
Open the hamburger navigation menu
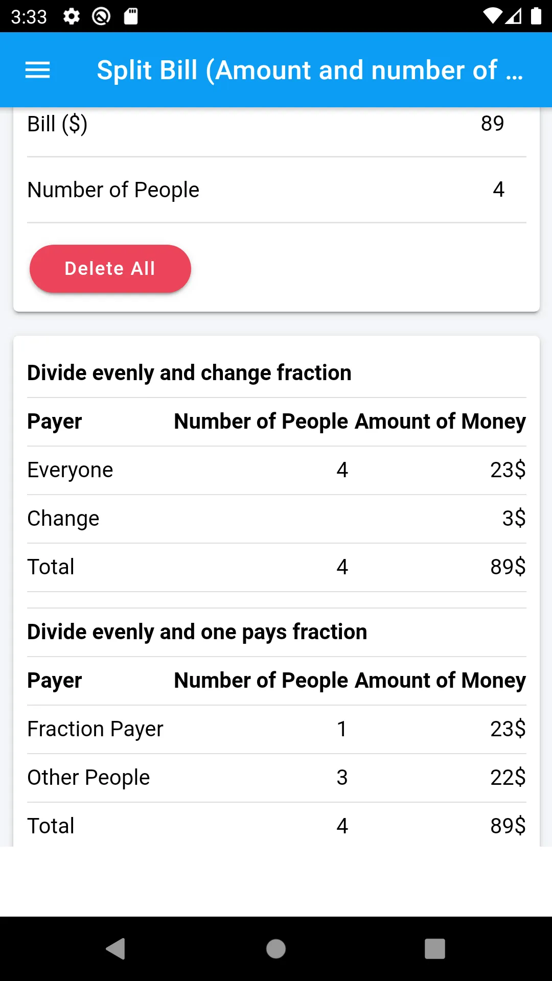point(38,70)
